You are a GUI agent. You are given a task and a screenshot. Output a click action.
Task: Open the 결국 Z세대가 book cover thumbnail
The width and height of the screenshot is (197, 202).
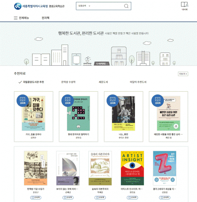tap(165, 168)
